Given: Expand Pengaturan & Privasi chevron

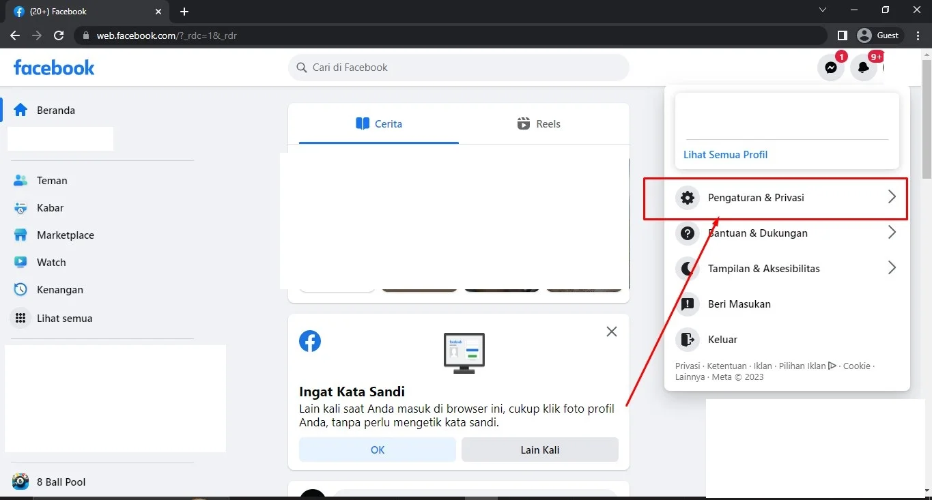Looking at the screenshot, I should click(891, 197).
